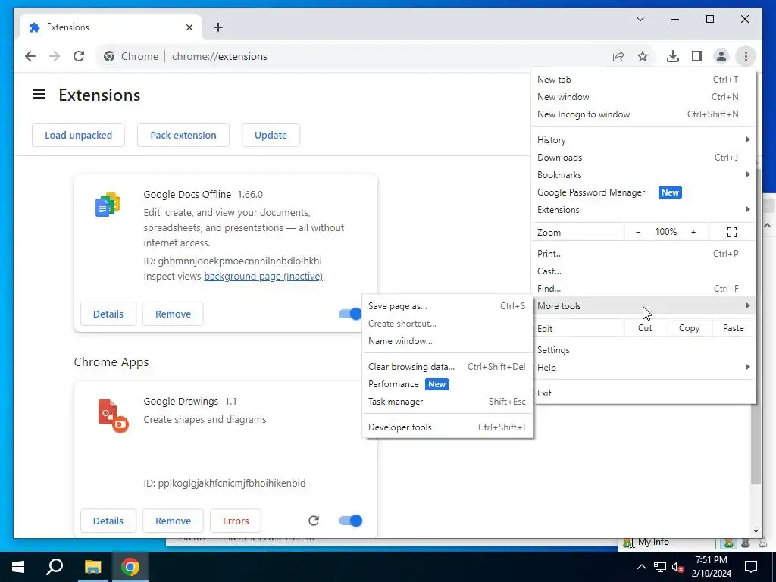Screen dimensions: 776x582
Task: Open Clear browsing data...
Action: tap(447, 367)
